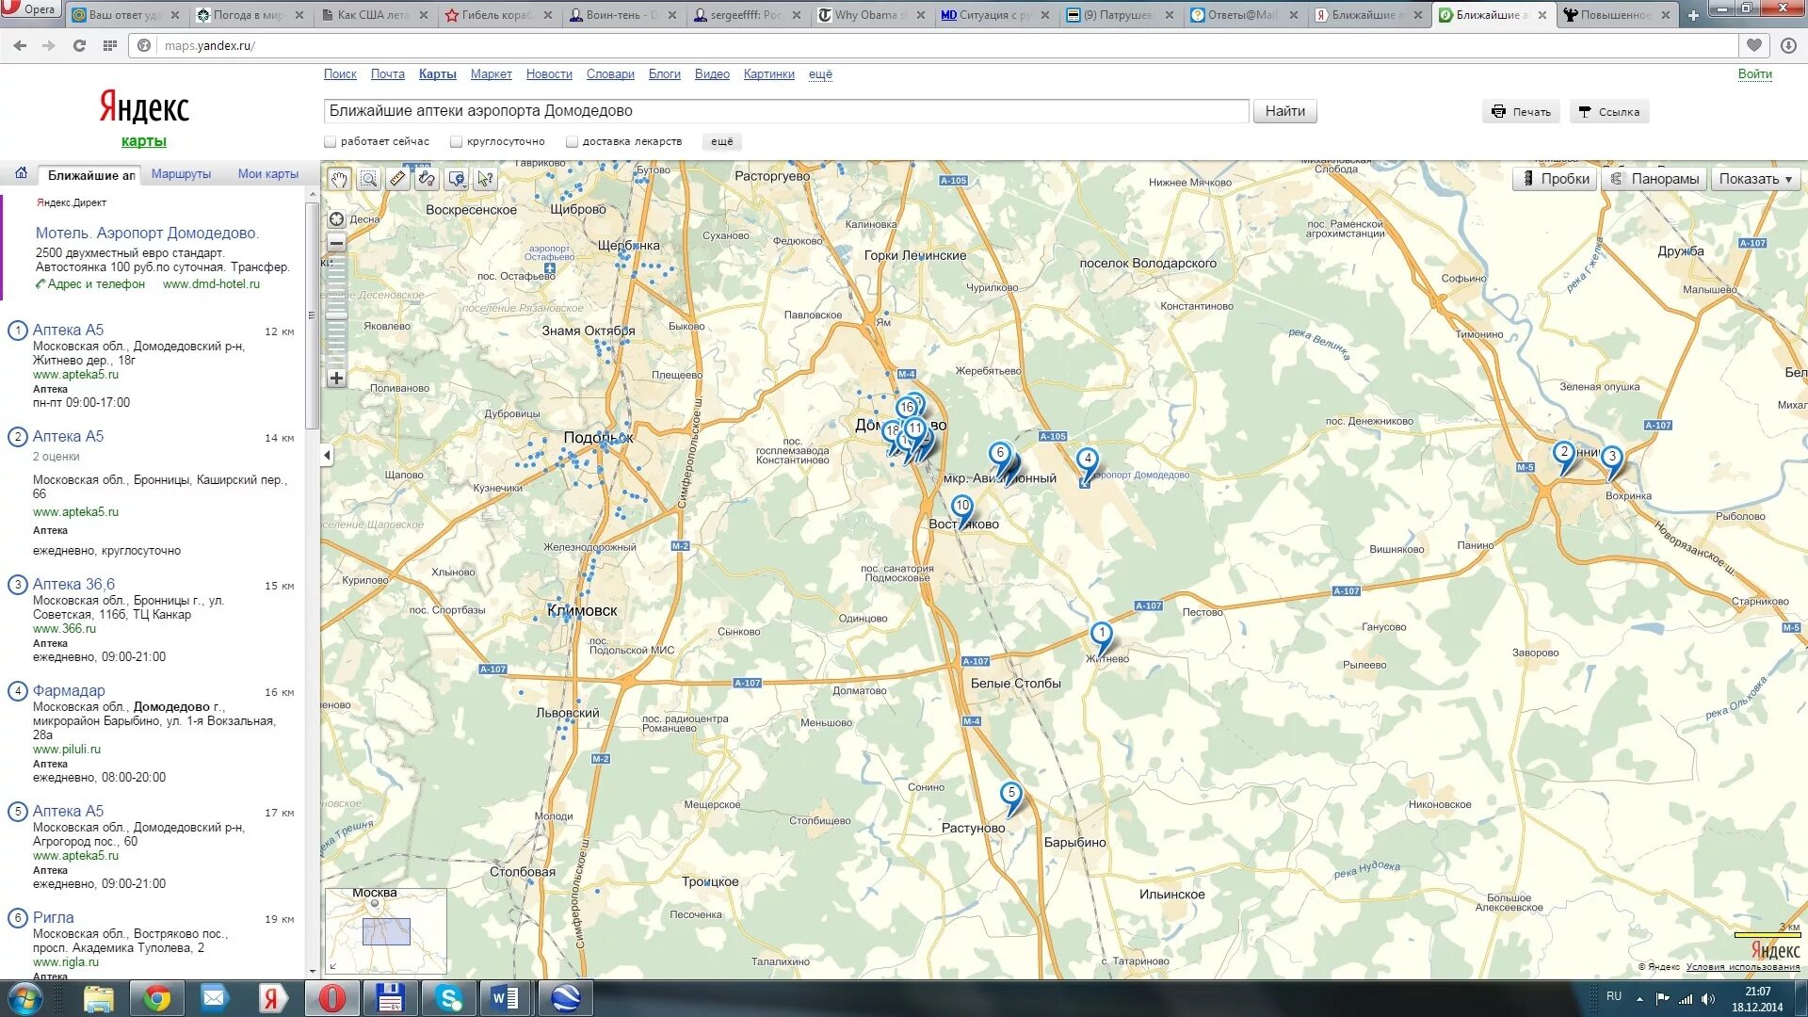Open the Почта service link
The width and height of the screenshot is (1808, 1017).
coord(387,74)
